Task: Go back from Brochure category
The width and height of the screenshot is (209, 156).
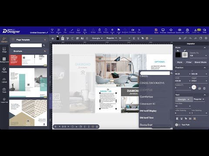Action: 45,51
